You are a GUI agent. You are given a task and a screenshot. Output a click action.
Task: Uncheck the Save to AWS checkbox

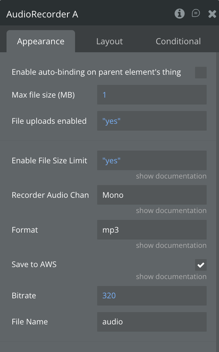pyautogui.click(x=201, y=265)
